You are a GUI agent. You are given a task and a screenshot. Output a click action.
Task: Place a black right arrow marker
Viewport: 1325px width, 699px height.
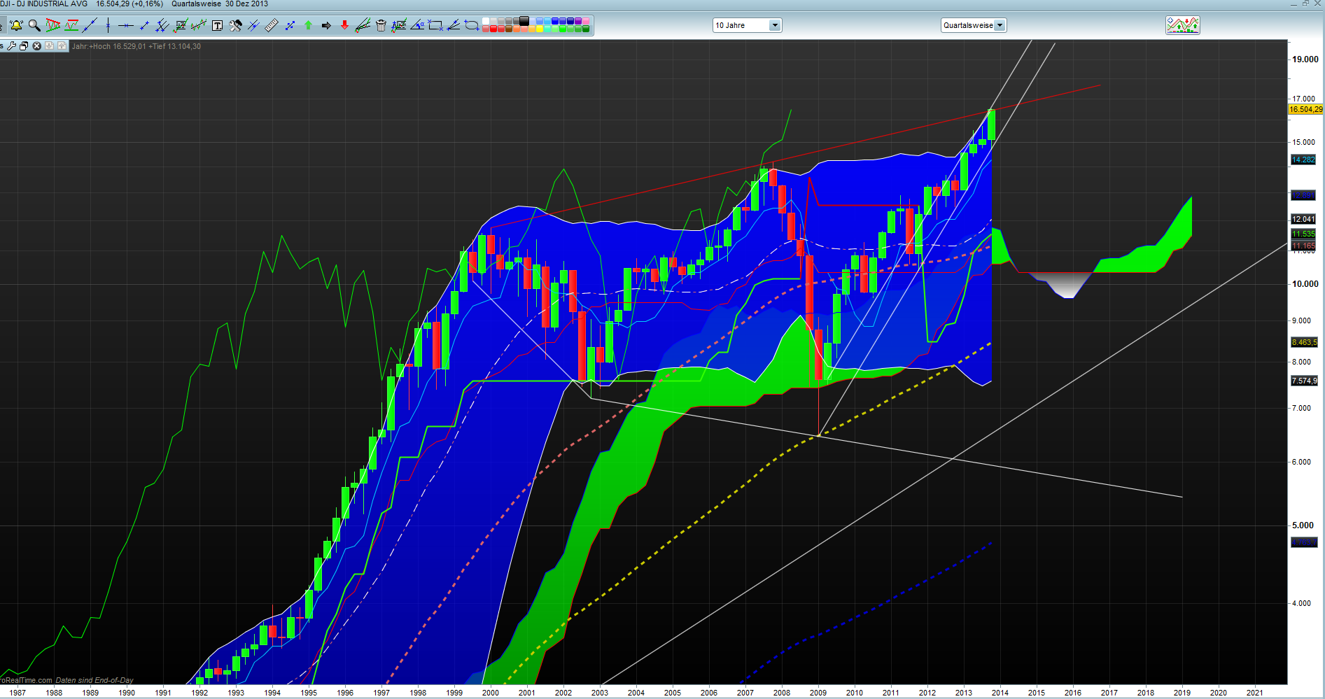coord(326,26)
